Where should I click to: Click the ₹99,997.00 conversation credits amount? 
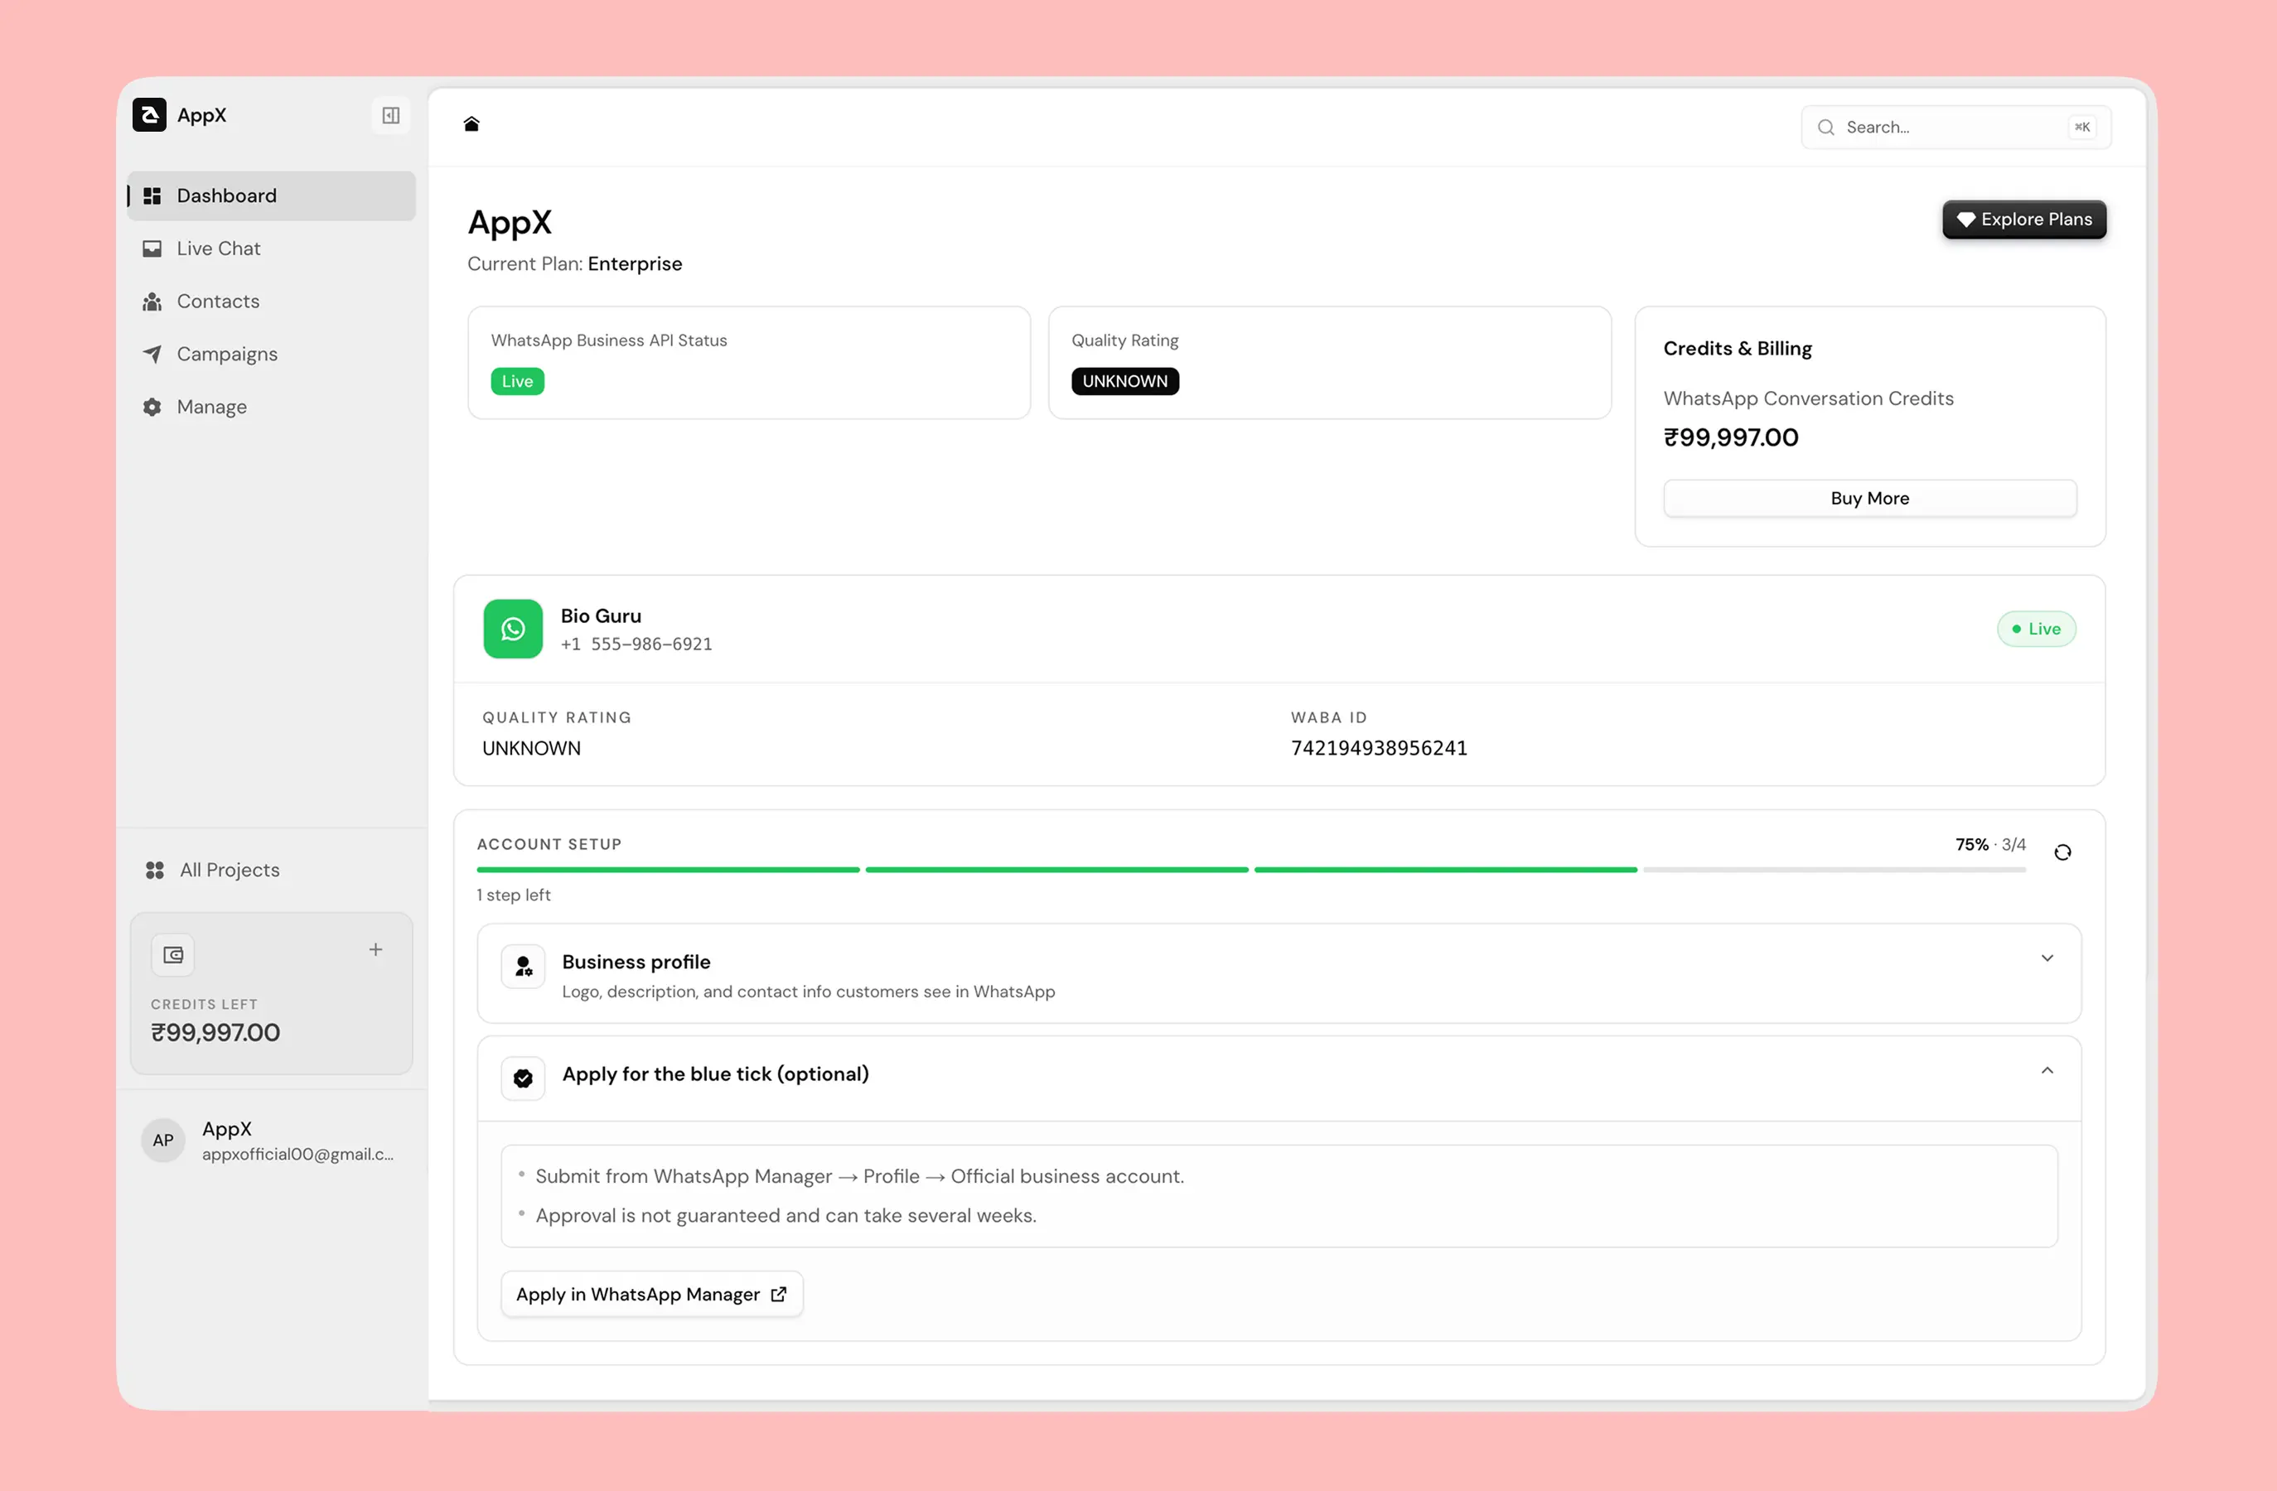point(1731,437)
